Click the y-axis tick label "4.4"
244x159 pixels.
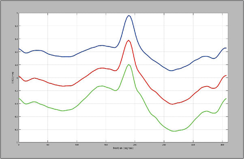coord(17,103)
